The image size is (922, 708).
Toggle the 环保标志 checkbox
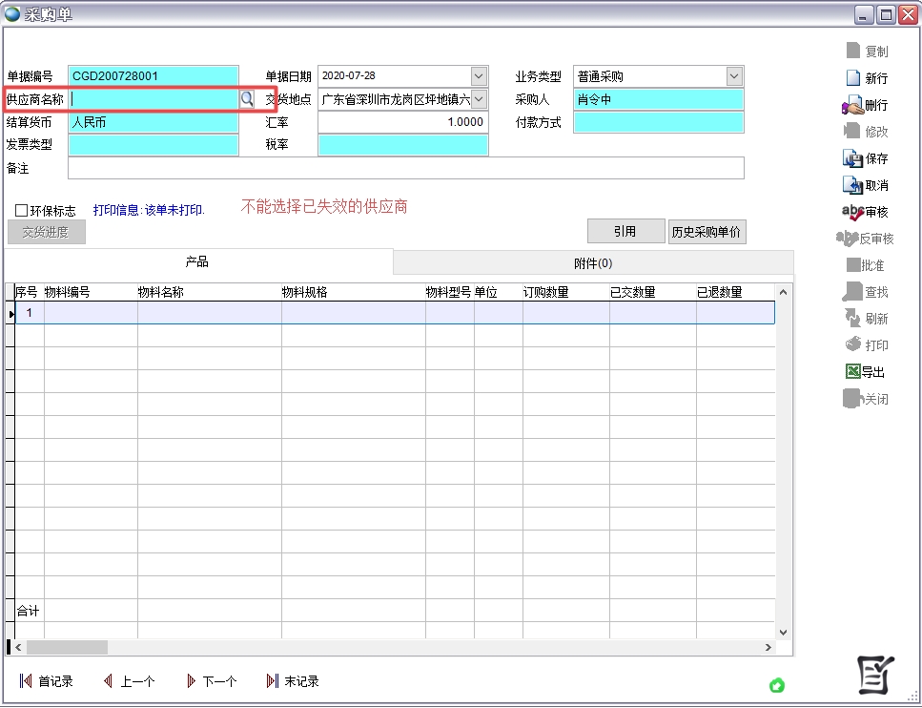click(x=21, y=211)
